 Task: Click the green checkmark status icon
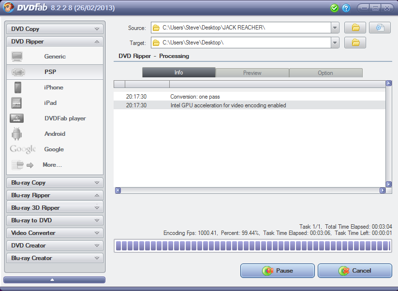coord(335,8)
